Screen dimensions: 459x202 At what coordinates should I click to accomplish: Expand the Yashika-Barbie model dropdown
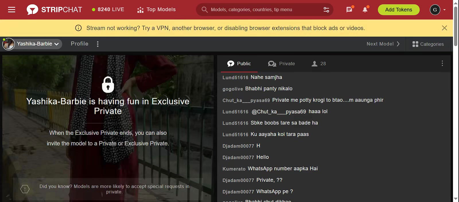[57, 44]
